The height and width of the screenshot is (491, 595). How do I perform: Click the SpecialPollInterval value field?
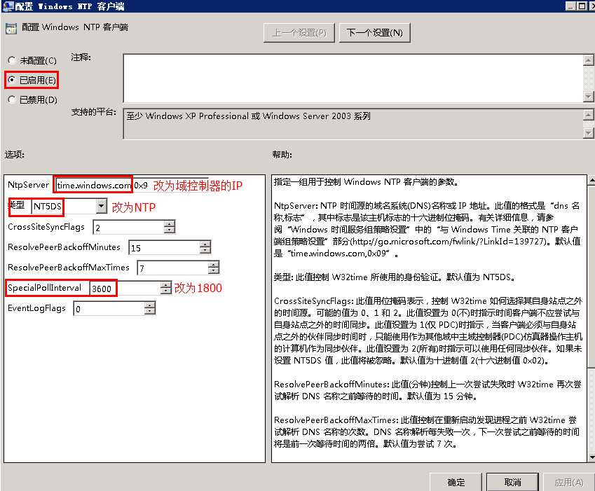tap(125, 289)
